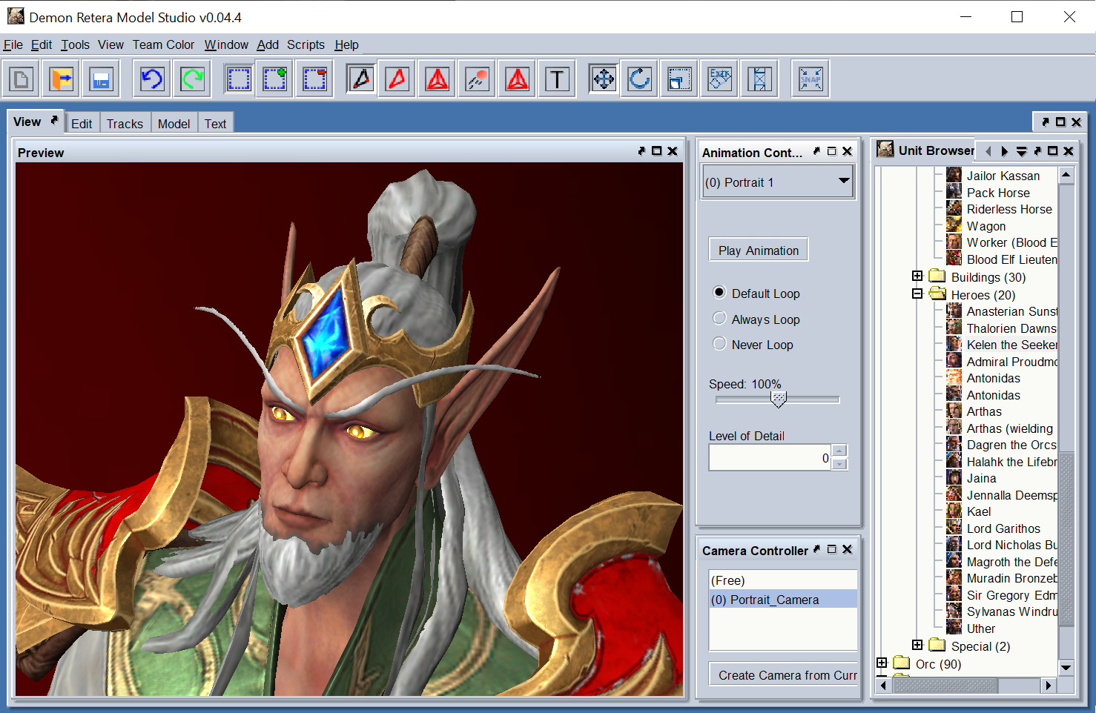This screenshot has width=1096, height=713.
Task: Increase Level of Detail with up stepper
Action: coord(839,451)
